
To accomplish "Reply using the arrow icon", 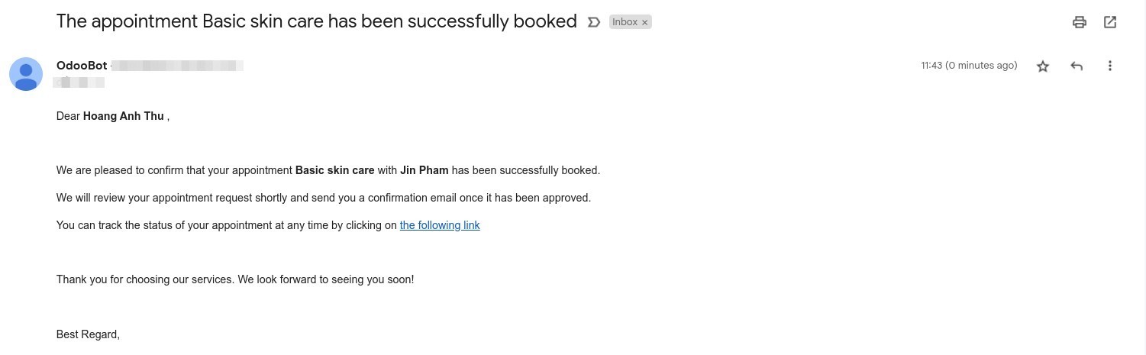I will click(x=1077, y=66).
